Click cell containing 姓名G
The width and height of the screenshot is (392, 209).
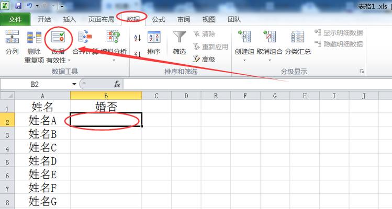(42, 201)
